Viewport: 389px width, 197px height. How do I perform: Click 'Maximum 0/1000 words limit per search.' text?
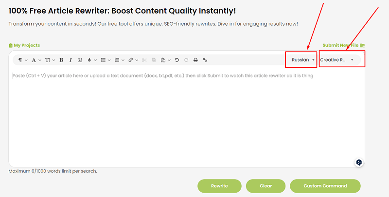(53, 171)
